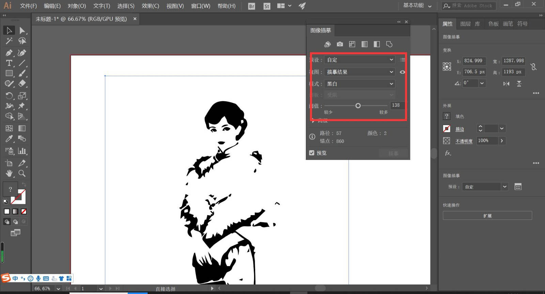
Task: Select the Mesh tool
Action: click(9, 128)
